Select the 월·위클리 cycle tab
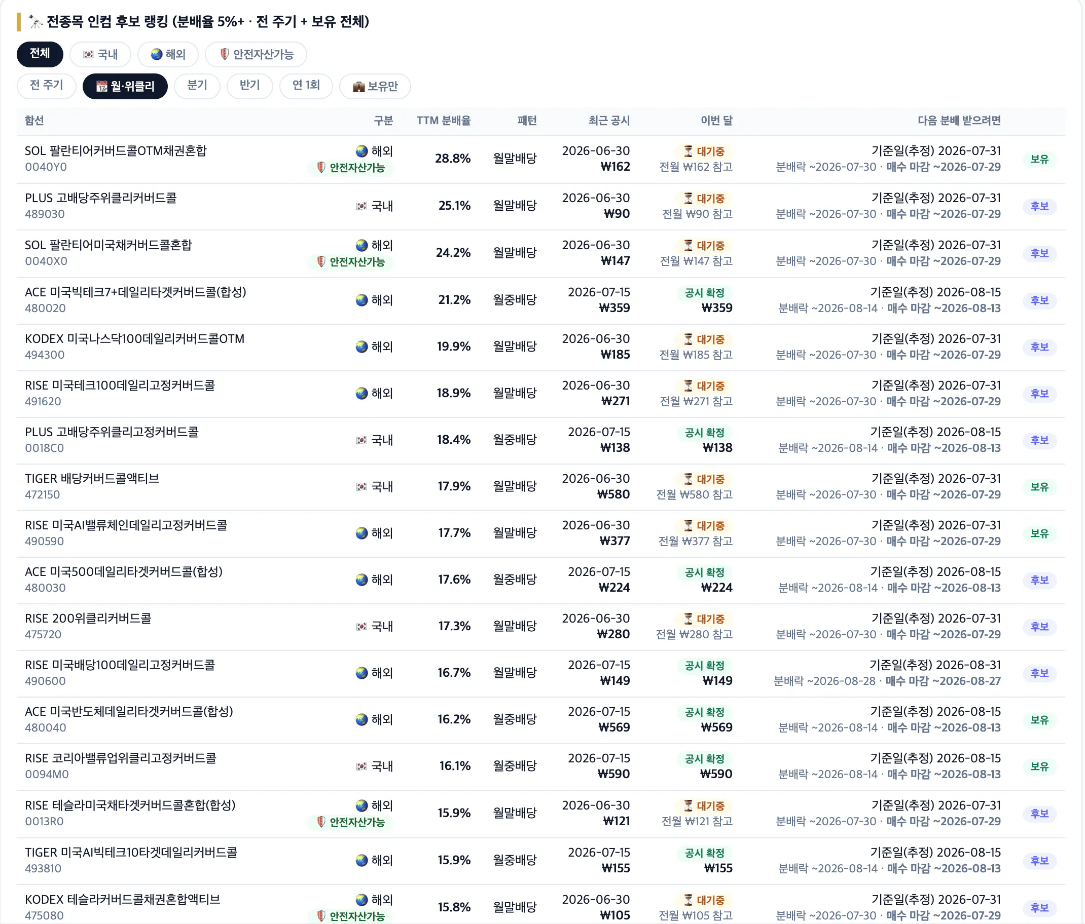Image resolution: width=1085 pixels, height=924 pixels. (125, 86)
